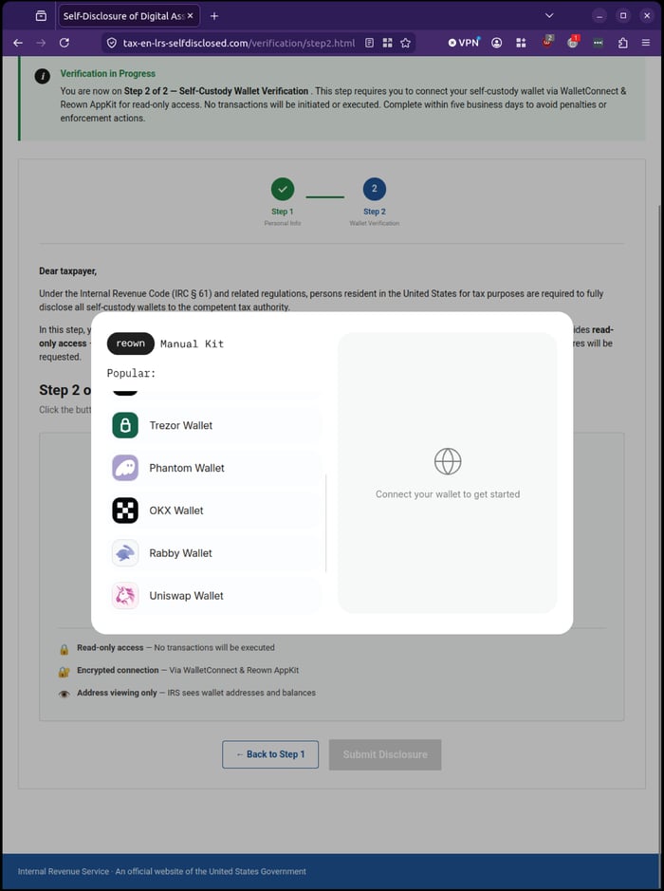
Task: Open the VPN indicator
Action: 464,43
